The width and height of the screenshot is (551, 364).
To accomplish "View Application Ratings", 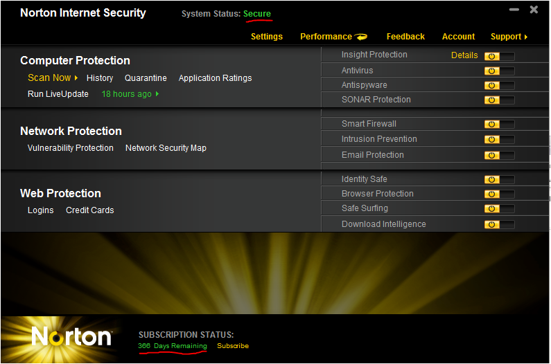I will [215, 78].
